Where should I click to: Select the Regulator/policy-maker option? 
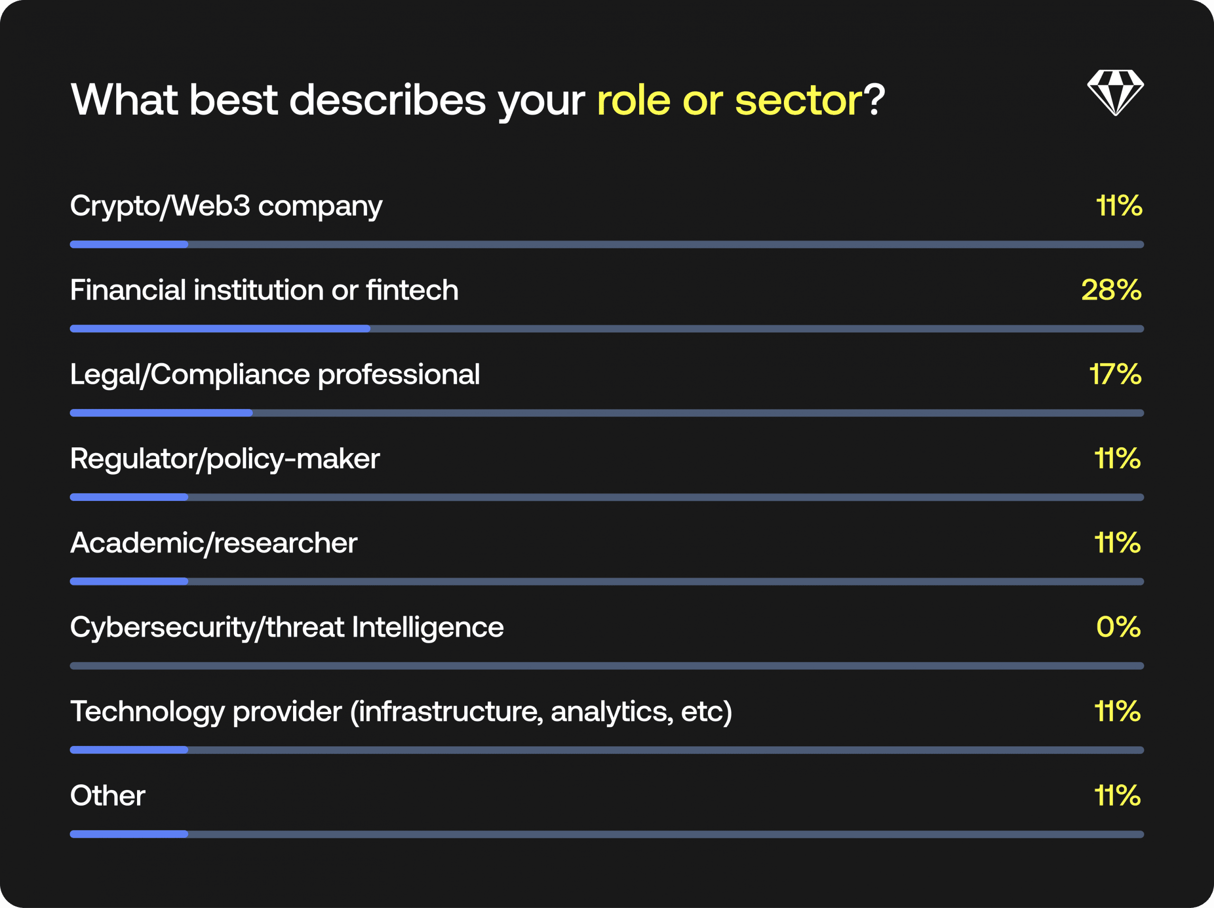[224, 459]
